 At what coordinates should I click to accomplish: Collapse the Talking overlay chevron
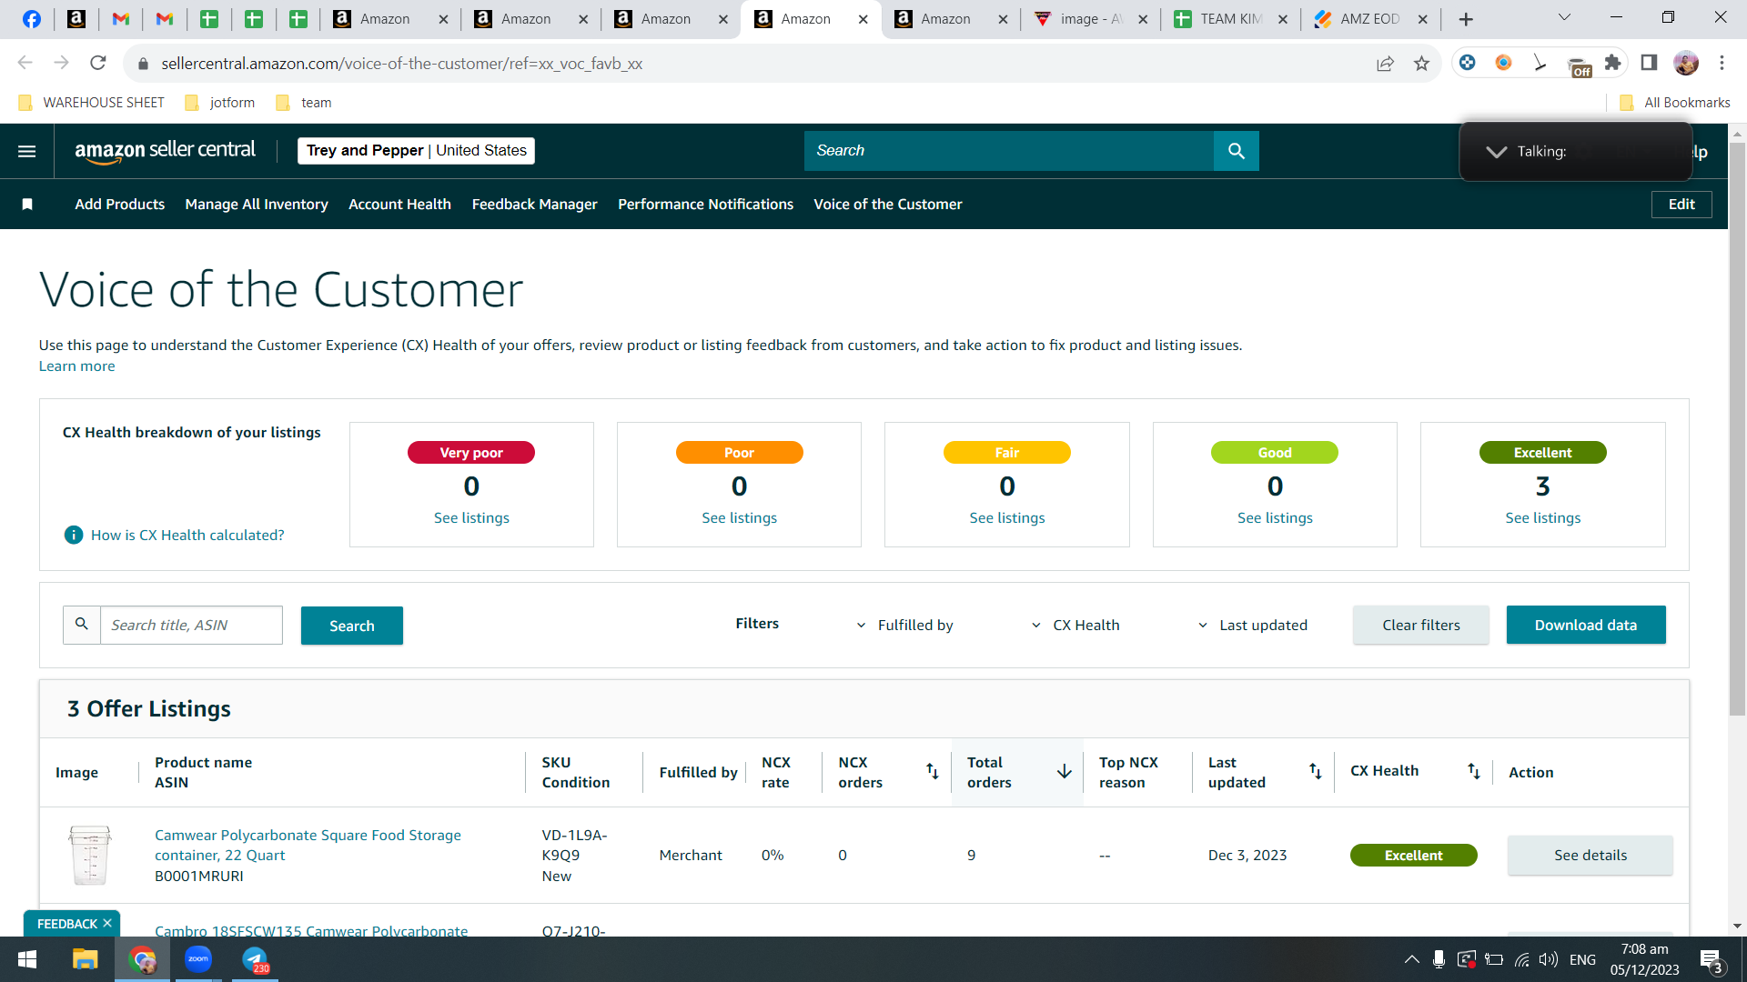pyautogui.click(x=1496, y=152)
